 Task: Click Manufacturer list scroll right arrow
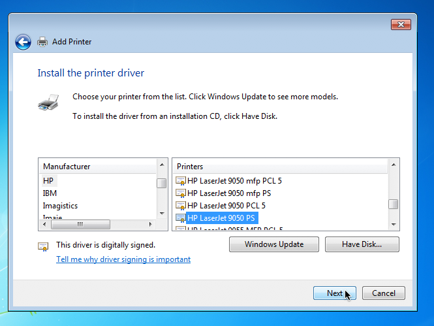pos(151,224)
